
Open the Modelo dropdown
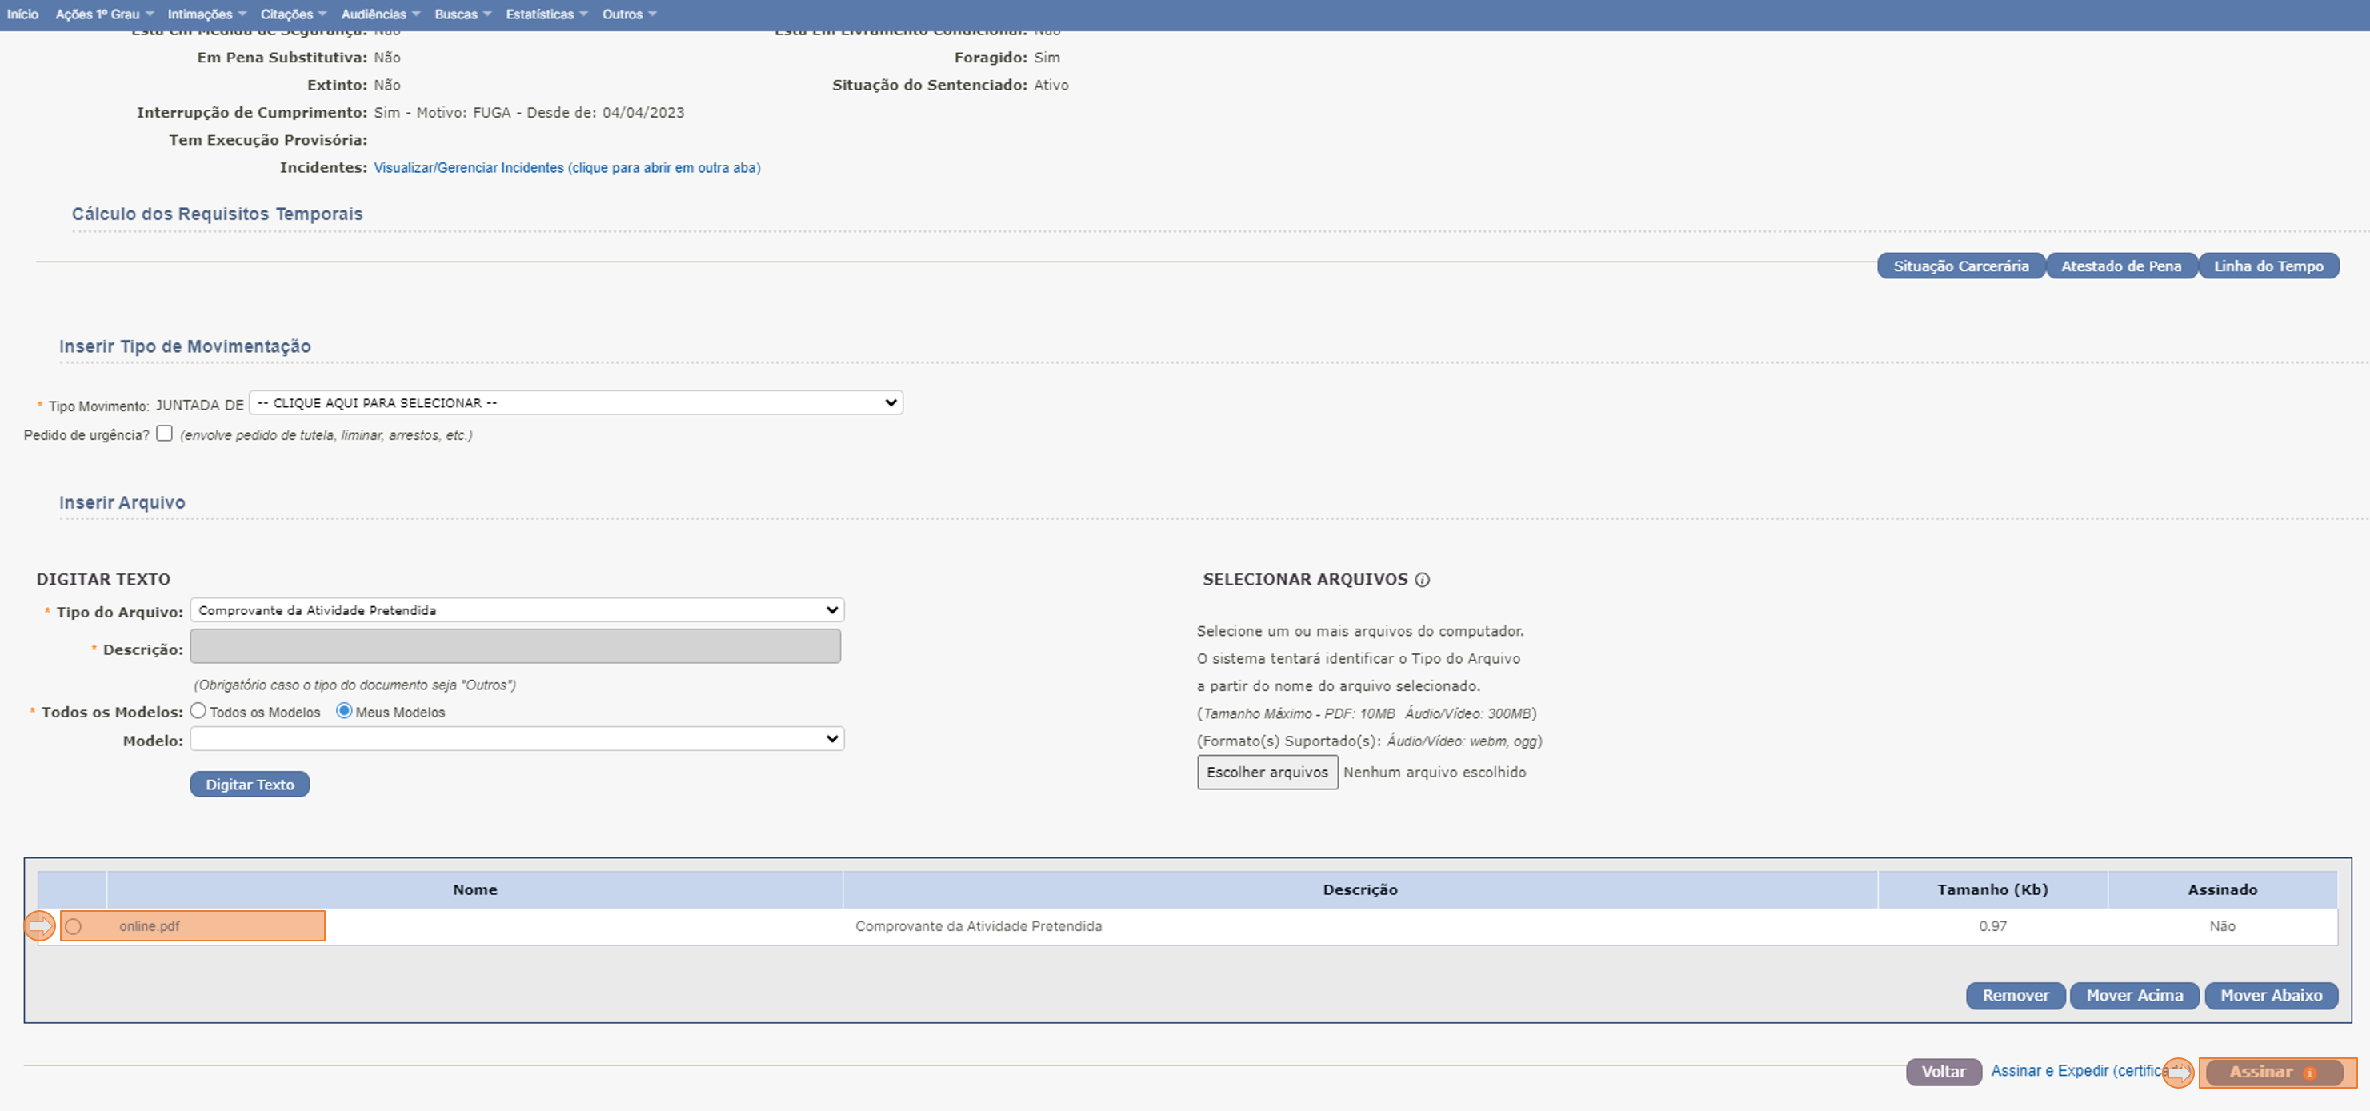[517, 738]
